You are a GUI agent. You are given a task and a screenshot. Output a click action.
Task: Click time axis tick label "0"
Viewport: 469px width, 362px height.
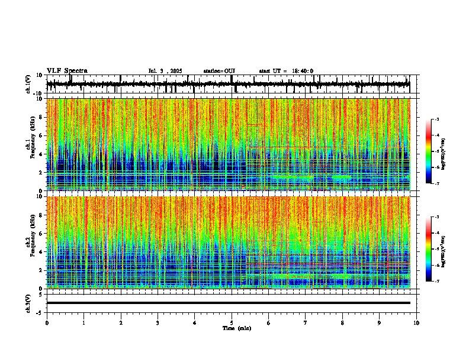click(x=47, y=323)
